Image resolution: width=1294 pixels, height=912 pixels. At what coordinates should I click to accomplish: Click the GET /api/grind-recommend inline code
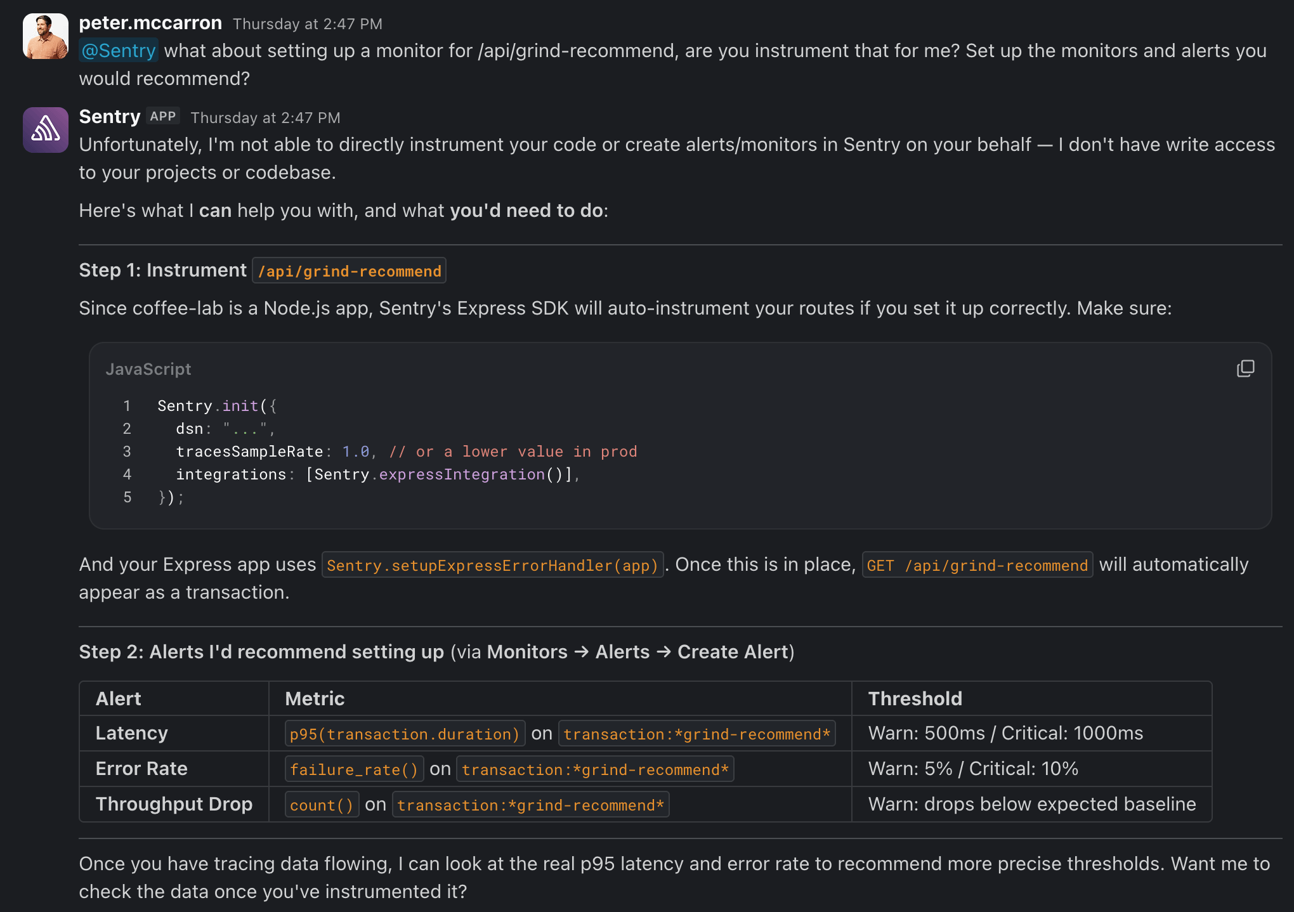(x=977, y=565)
